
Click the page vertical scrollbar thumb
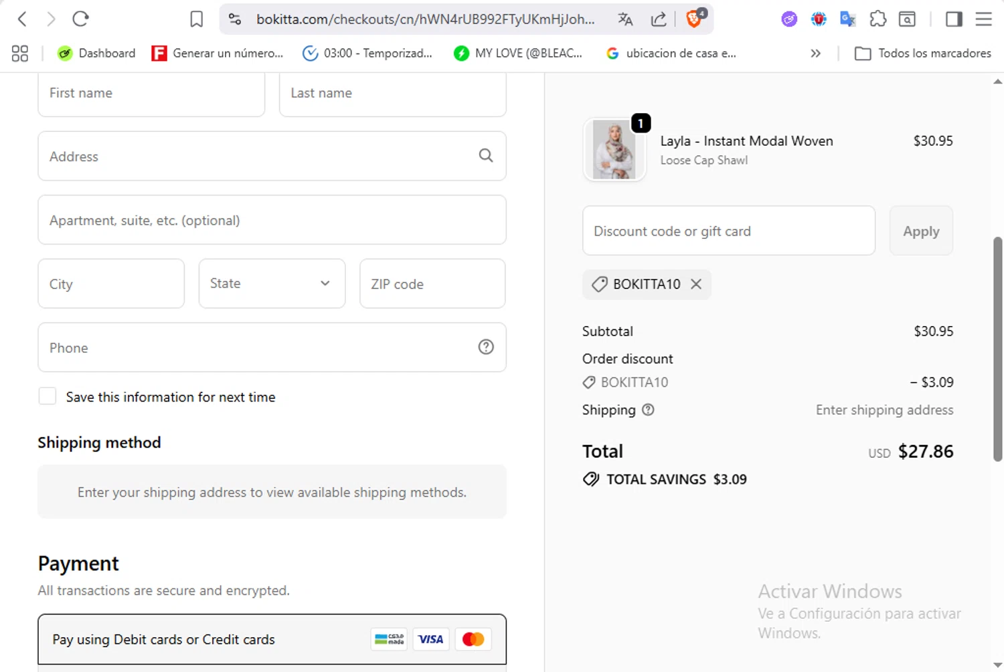pyautogui.click(x=998, y=349)
